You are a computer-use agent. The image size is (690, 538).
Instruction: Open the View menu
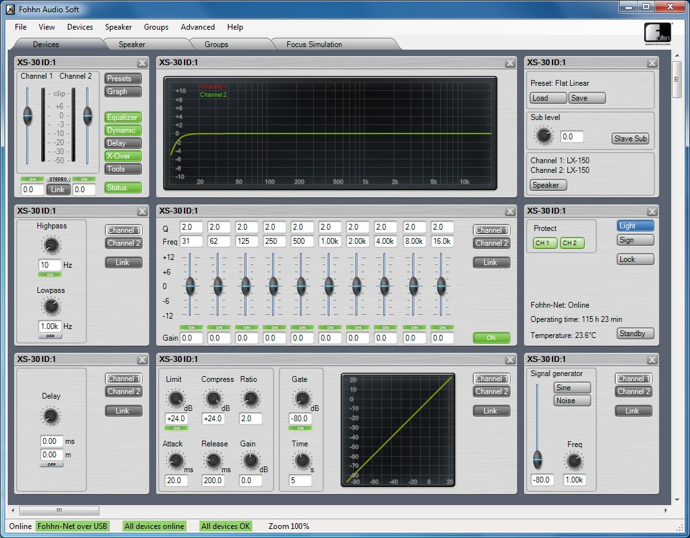click(46, 27)
